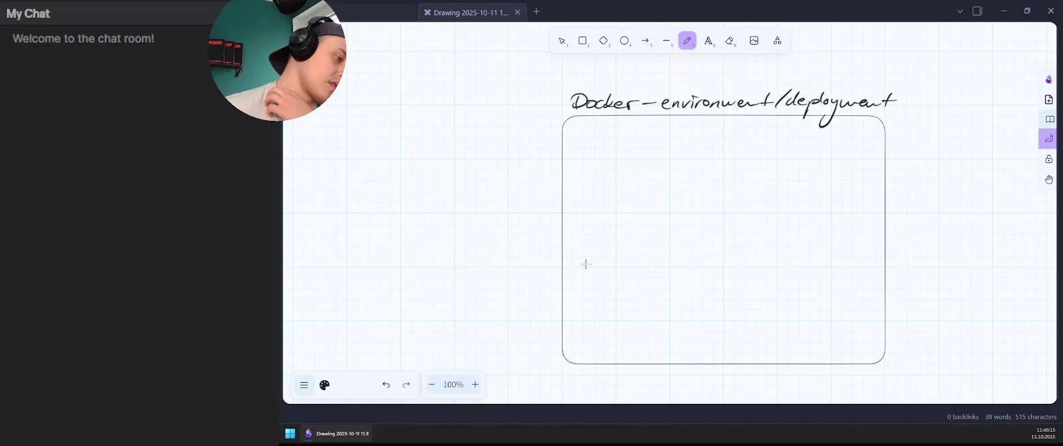The image size is (1063, 446).
Task: Expand the tab list dropdown chevron
Action: point(960,11)
